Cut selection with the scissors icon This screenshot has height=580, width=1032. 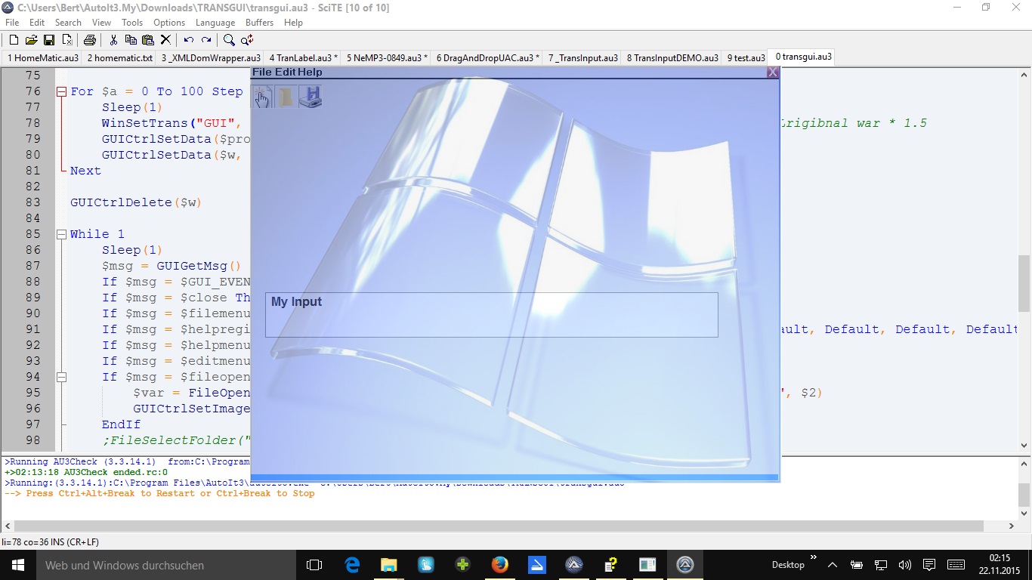113,40
